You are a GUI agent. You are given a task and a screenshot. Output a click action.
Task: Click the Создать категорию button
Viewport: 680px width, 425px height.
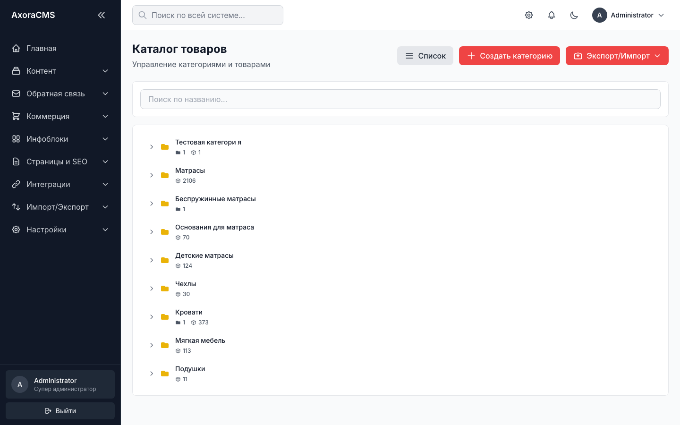tap(510, 56)
